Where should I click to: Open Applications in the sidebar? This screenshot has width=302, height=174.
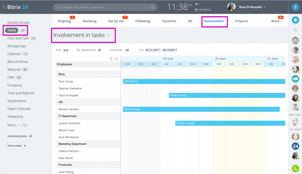pos(17,101)
